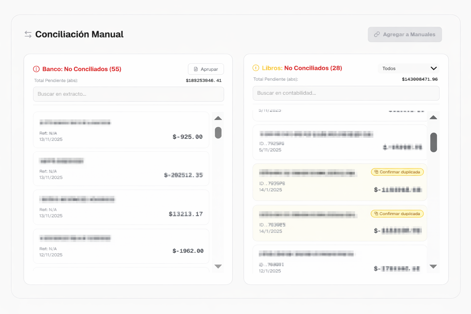Expand the chevron on the Todos selector
Image resolution: width=471 pixels, height=314 pixels.
pos(433,68)
